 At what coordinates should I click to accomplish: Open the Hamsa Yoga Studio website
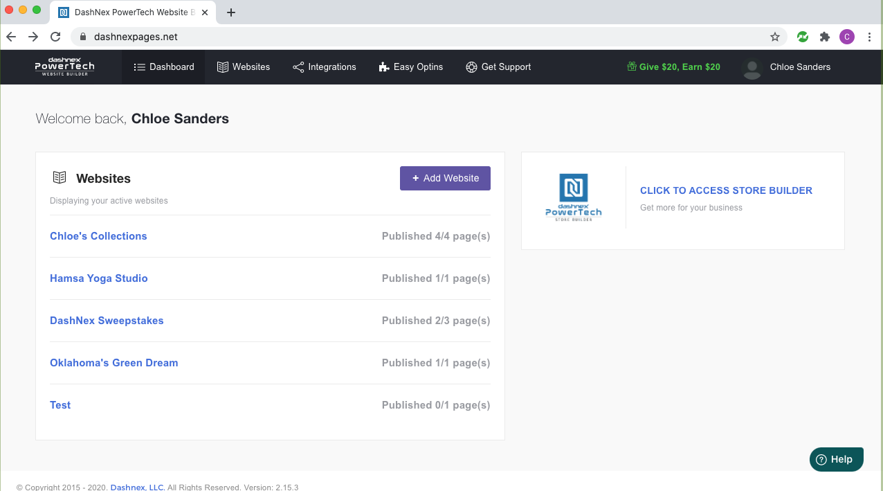pos(99,278)
